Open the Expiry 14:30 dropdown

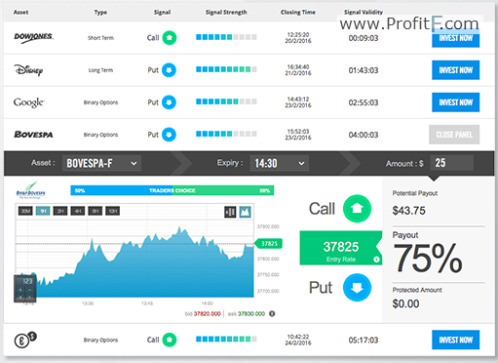(280, 163)
